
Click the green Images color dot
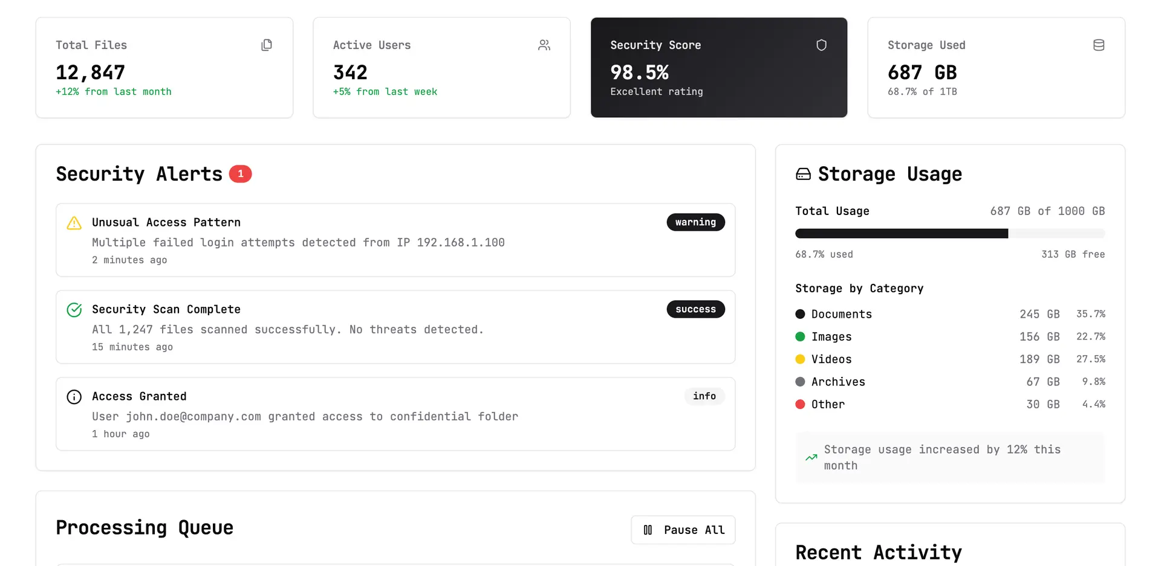tap(800, 336)
